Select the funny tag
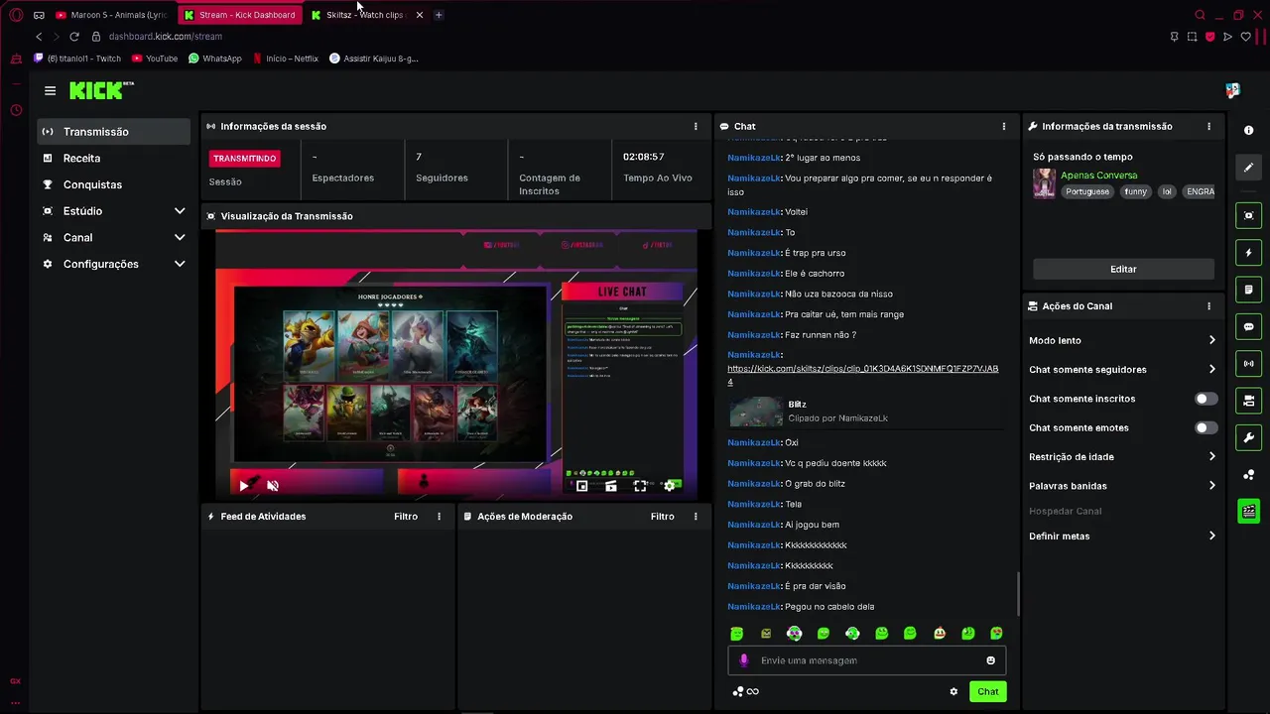 pyautogui.click(x=1135, y=192)
